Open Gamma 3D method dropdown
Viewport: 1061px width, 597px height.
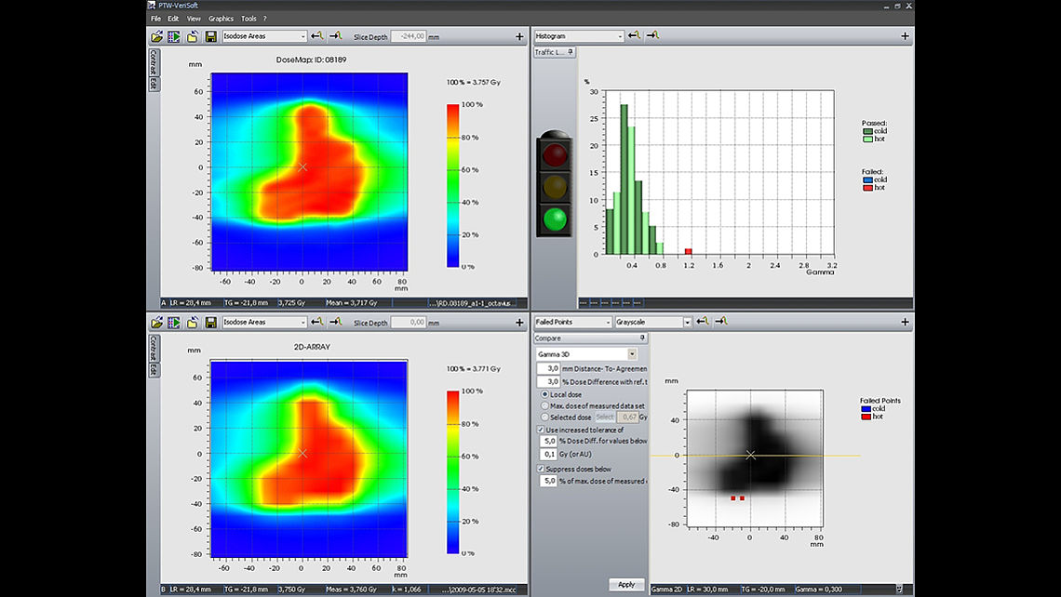click(x=632, y=354)
